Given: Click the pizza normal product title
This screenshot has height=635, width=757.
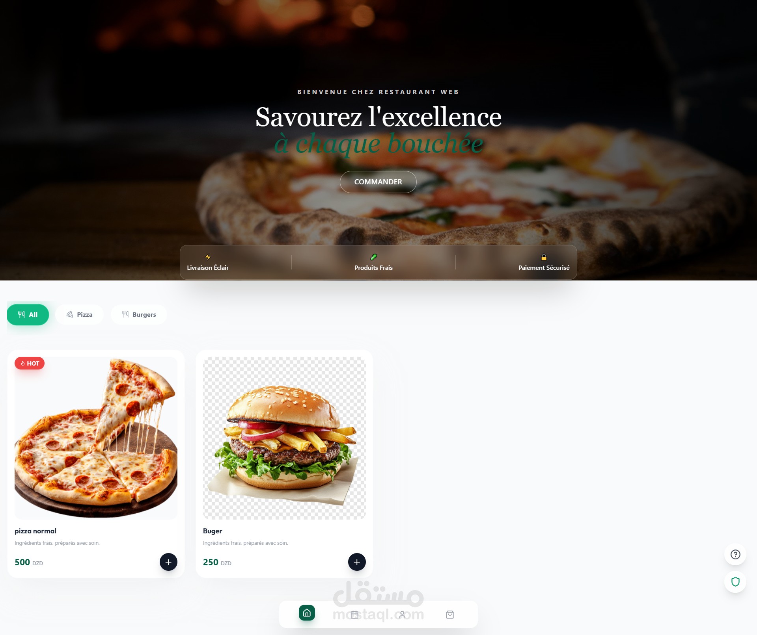Looking at the screenshot, I should 35,531.
